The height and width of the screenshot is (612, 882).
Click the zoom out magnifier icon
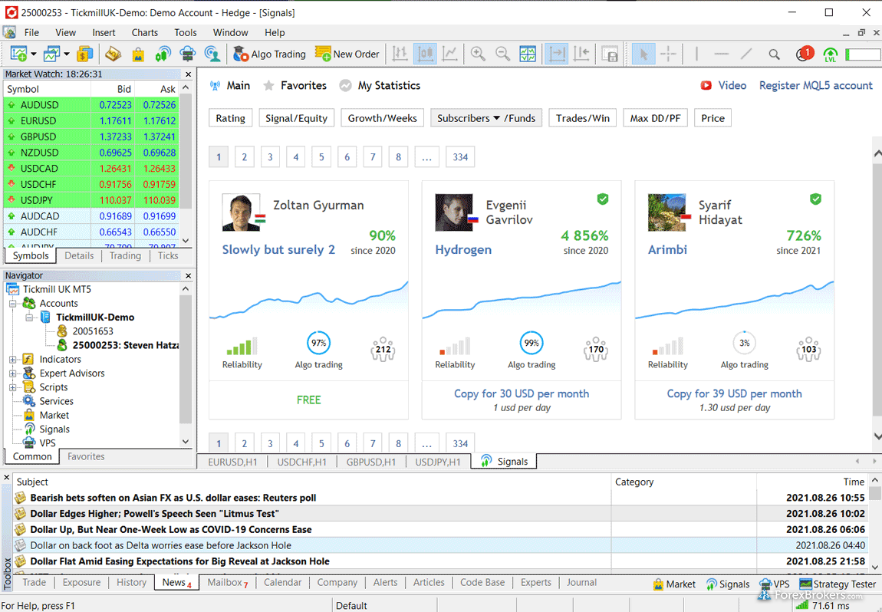[x=502, y=54]
